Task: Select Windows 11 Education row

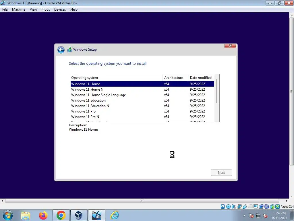Action: tap(142, 100)
